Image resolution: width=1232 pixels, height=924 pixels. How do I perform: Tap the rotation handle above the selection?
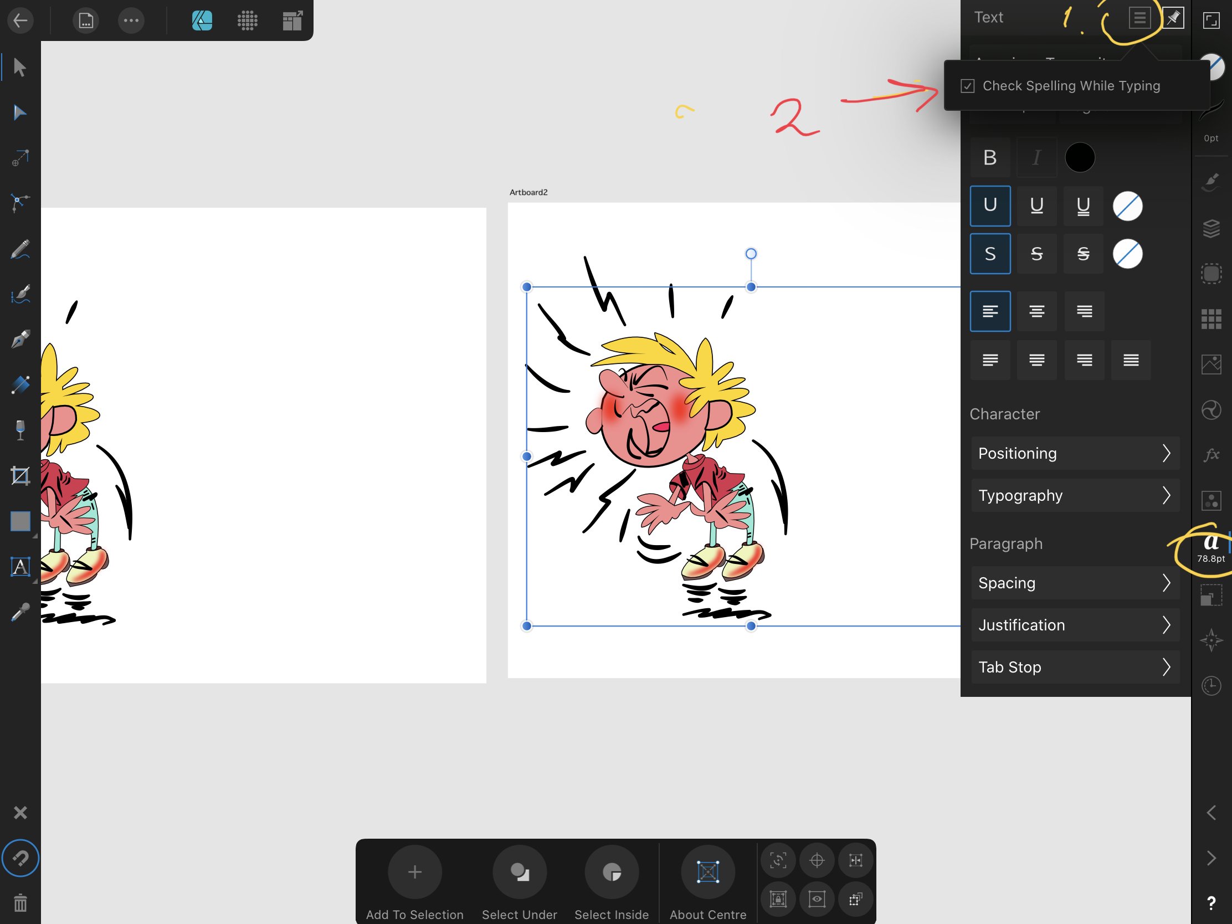(x=751, y=254)
